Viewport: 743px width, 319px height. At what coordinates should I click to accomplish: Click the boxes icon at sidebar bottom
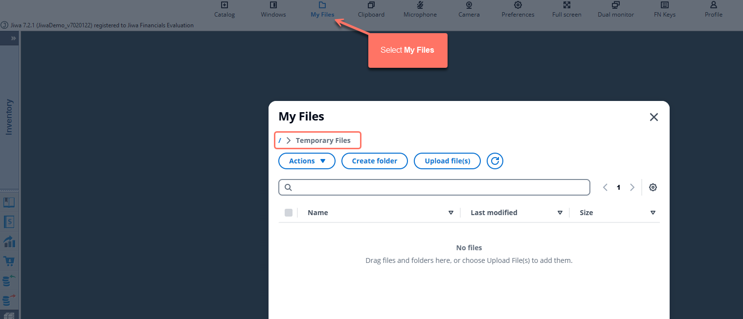[x=9, y=316]
